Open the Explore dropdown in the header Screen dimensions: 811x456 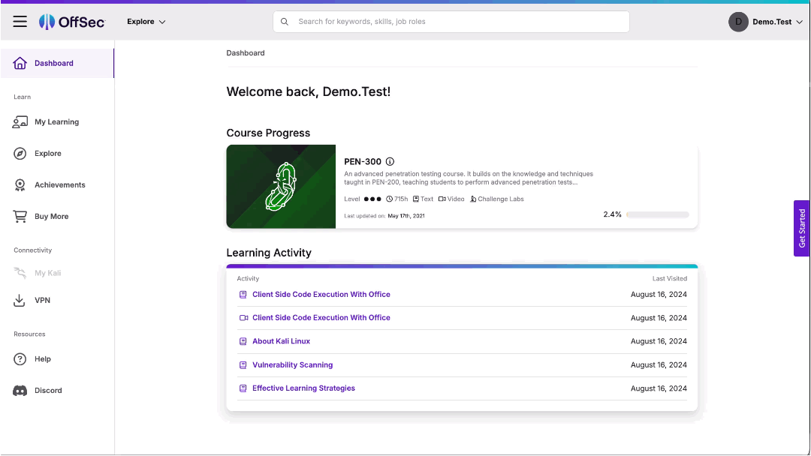click(x=146, y=21)
